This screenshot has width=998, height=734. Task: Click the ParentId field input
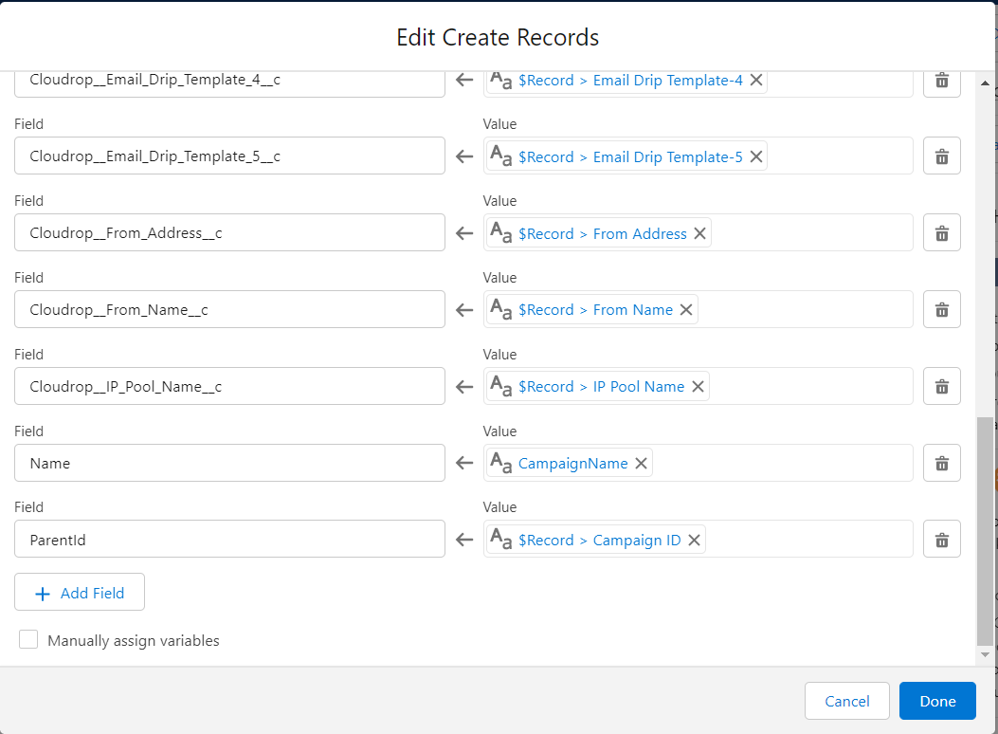click(229, 540)
